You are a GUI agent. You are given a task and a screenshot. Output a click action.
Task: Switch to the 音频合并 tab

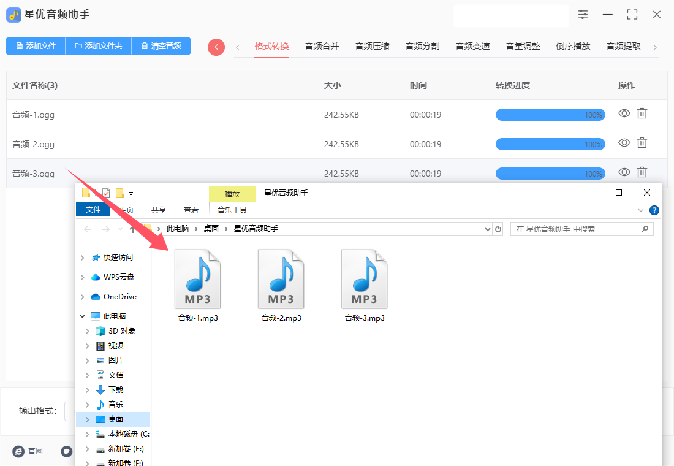click(x=322, y=46)
